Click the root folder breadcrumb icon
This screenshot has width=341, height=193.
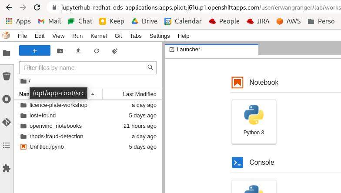[x=23, y=81]
